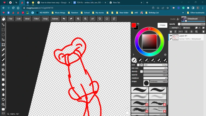Screen dimensions: 206x116
Task: Select the pencil tool
Action: (3, 55)
